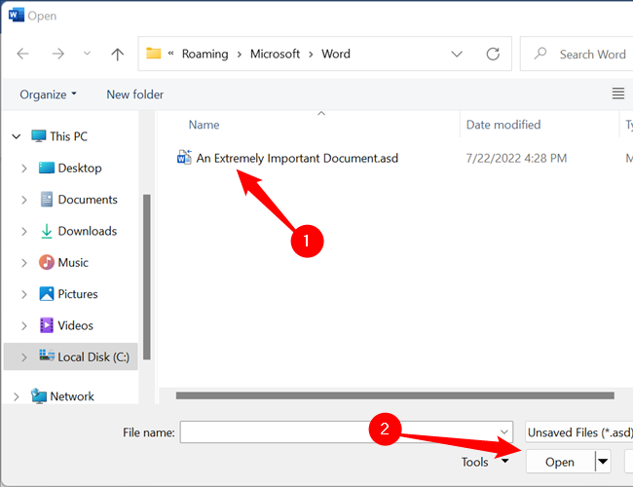Create a New folder
The height and width of the screenshot is (487, 633).
135,94
